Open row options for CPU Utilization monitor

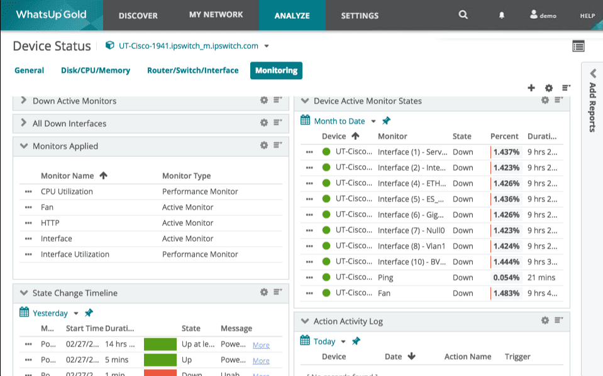[28, 192]
